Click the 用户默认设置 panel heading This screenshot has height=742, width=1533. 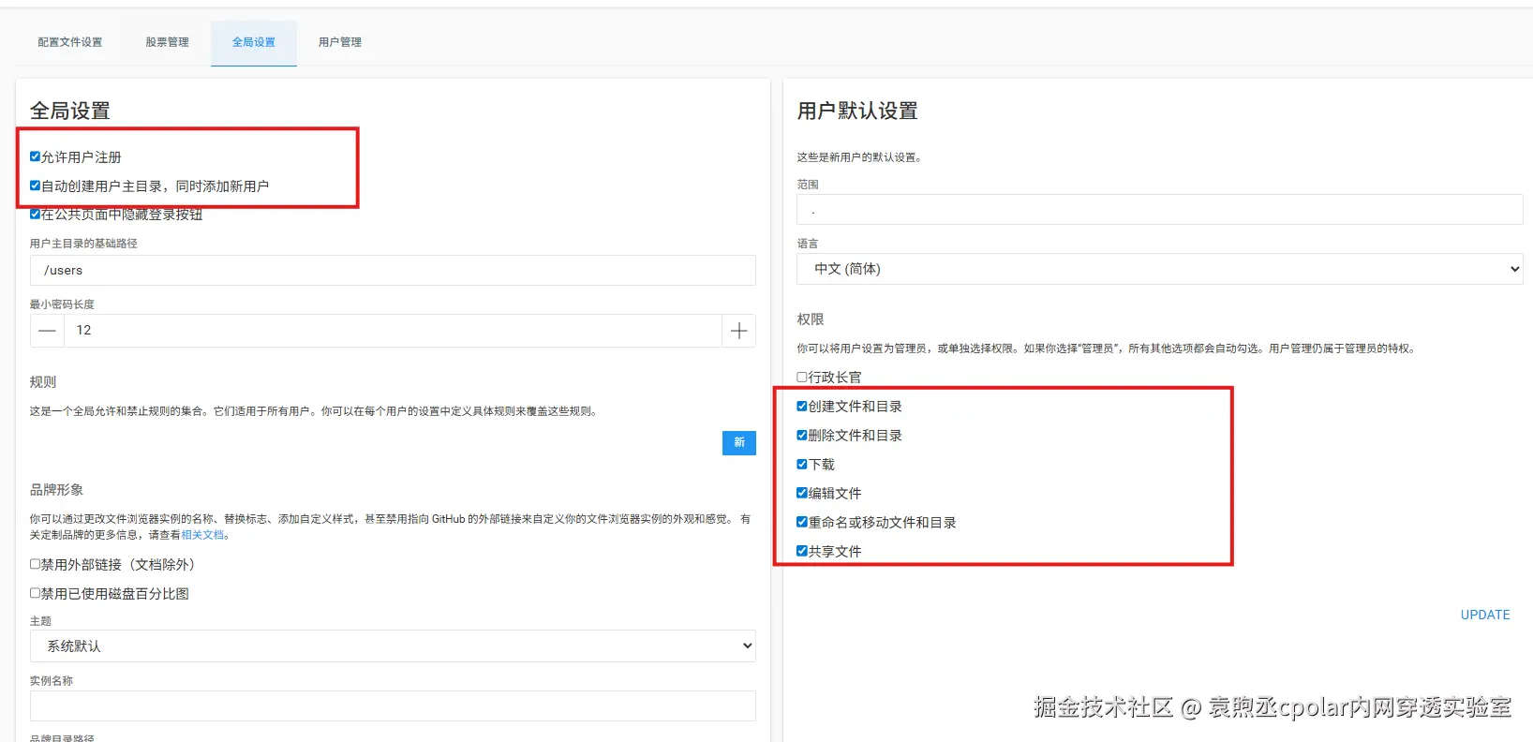(x=857, y=111)
